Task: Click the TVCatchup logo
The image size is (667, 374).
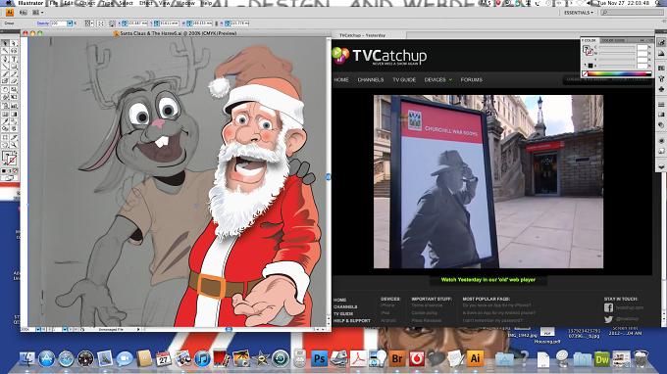Action: 379,56
